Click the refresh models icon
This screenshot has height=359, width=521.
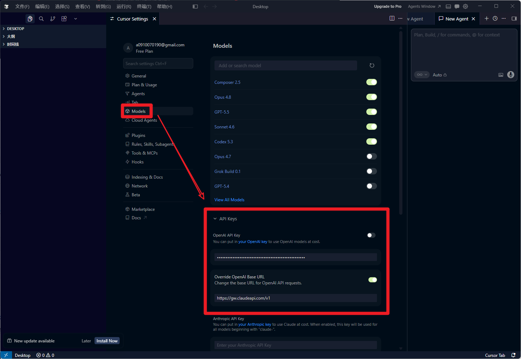tap(372, 65)
